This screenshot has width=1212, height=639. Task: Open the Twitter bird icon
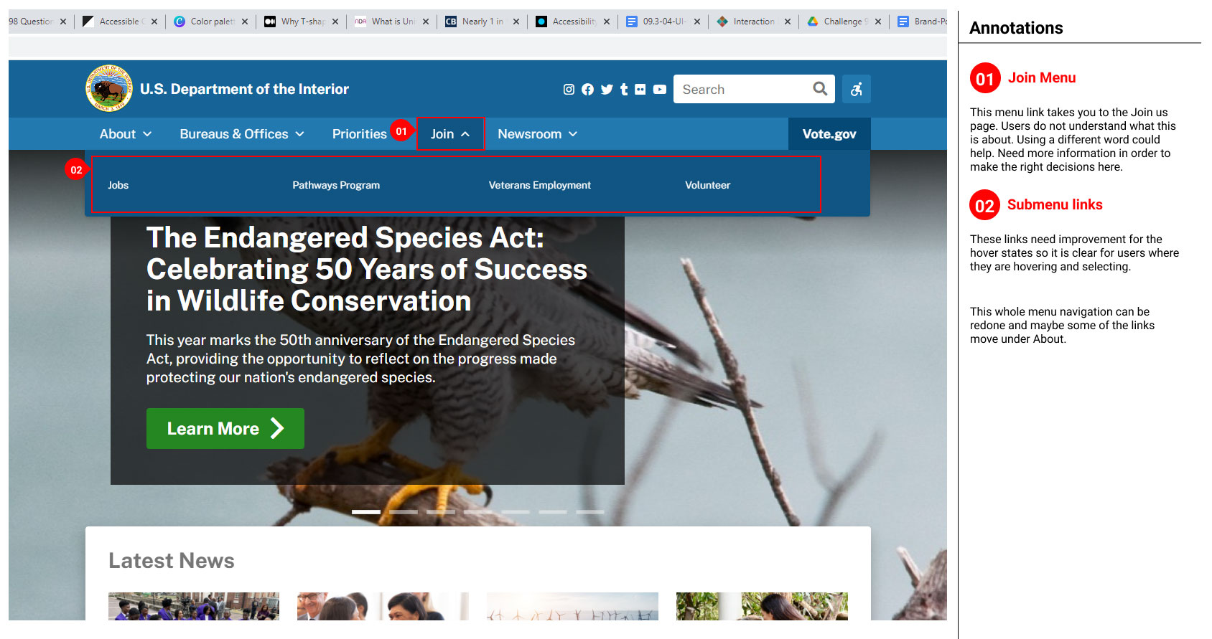click(x=607, y=90)
